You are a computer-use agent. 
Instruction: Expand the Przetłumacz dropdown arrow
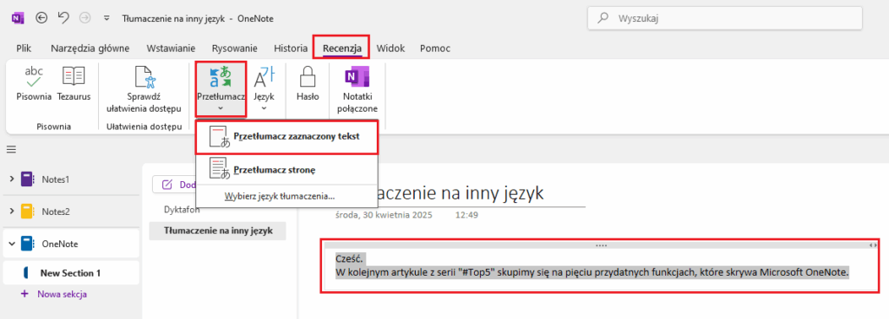[221, 107]
